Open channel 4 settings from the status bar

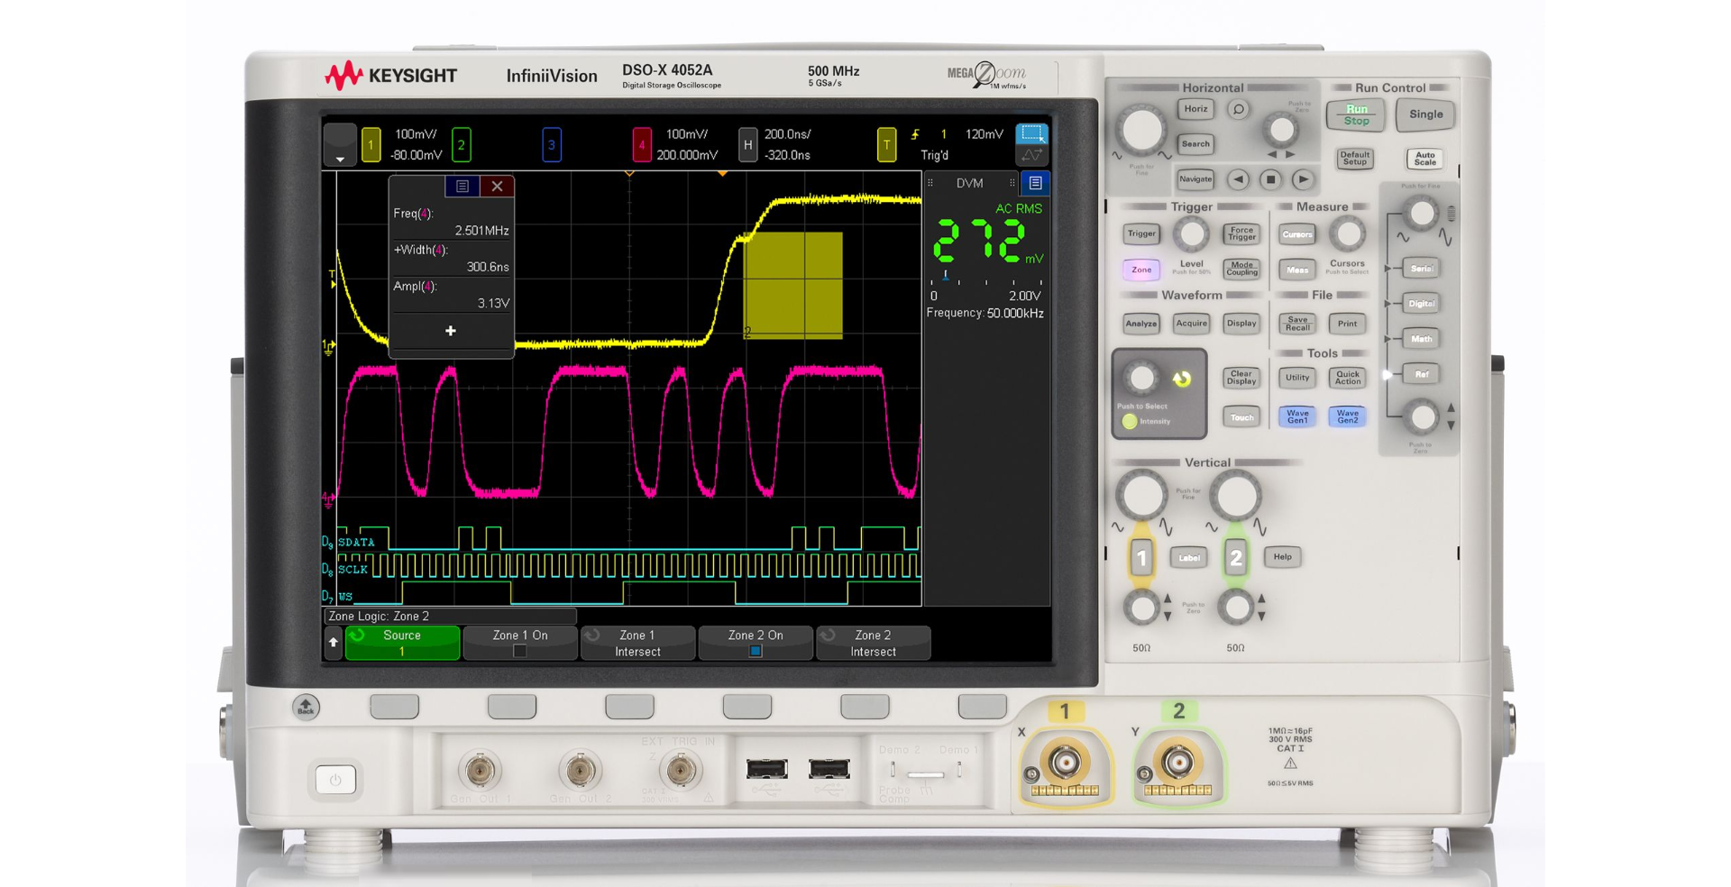641,143
